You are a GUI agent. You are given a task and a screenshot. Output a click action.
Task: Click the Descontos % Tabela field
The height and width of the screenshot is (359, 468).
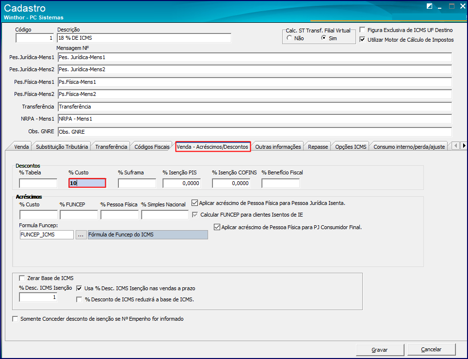[x=38, y=183]
